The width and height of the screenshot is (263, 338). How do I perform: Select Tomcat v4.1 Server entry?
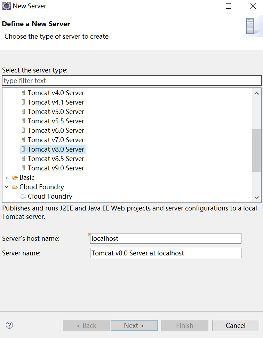coord(56,102)
